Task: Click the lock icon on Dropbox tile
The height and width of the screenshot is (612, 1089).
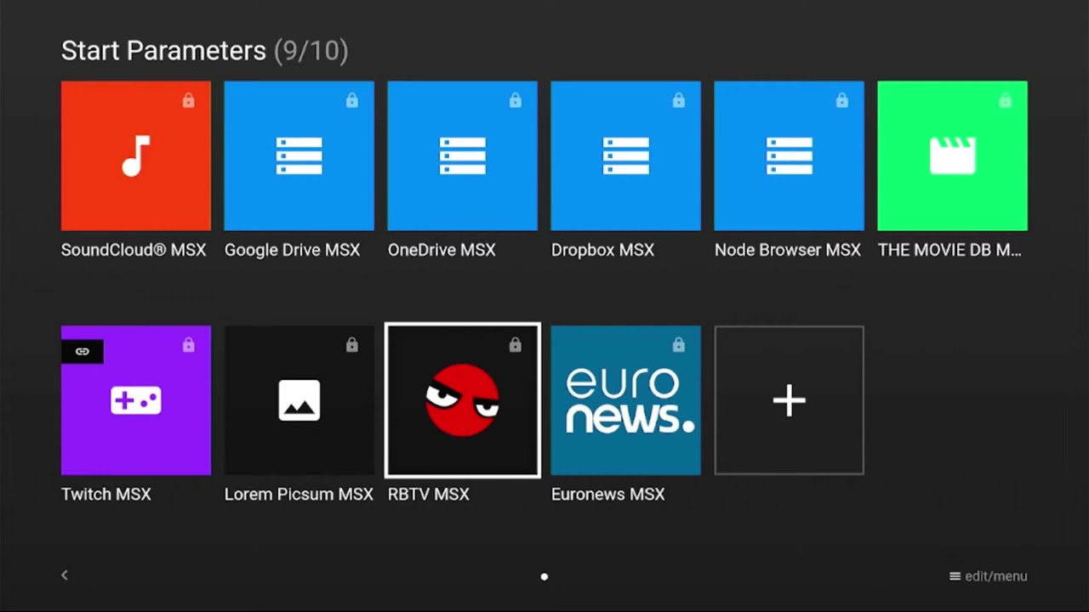Action: 679,100
